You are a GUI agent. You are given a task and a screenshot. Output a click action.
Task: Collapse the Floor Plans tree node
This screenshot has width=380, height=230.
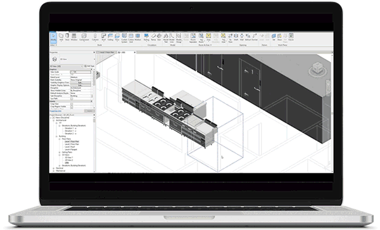pyautogui.click(x=60, y=139)
